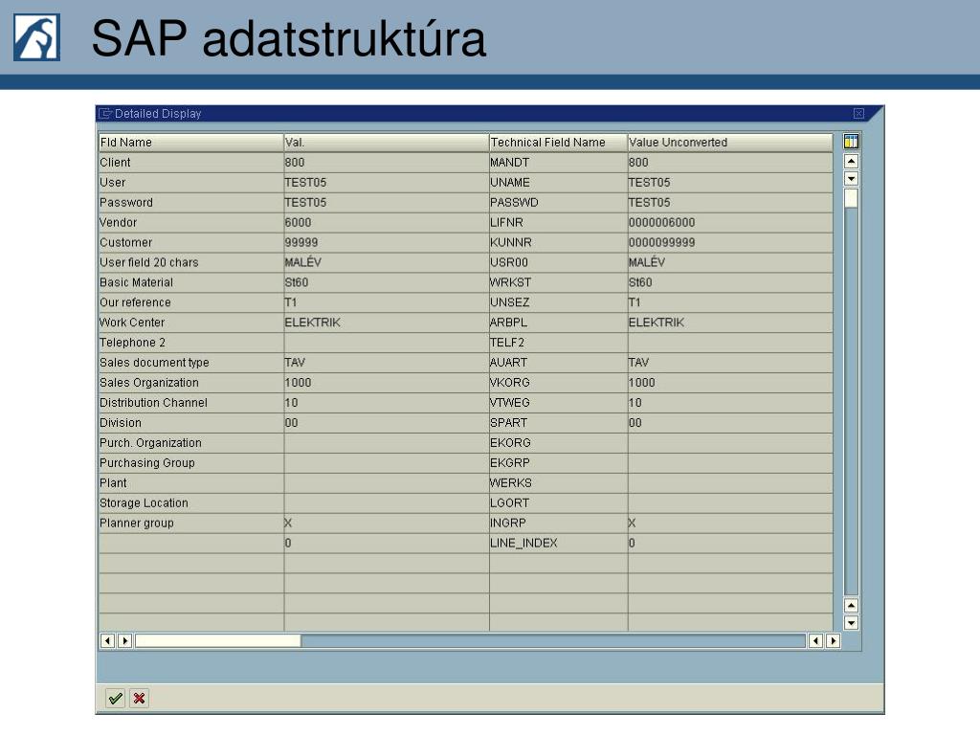
Task: Click the WERKS technical field cell
Action: coord(558,482)
